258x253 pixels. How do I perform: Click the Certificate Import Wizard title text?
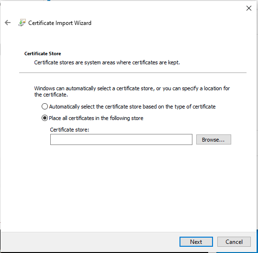[x=60, y=23]
